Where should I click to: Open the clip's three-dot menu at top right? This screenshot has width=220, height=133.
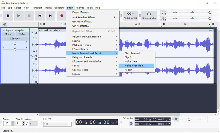click(x=210, y=30)
